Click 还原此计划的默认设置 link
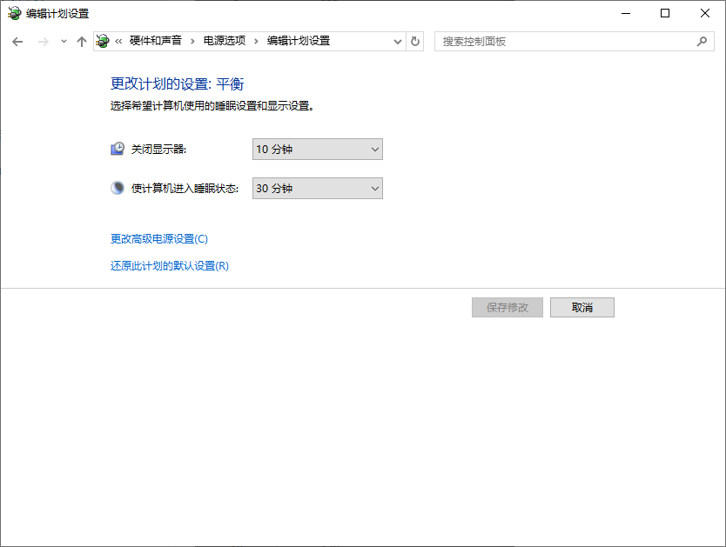726x547 pixels. [x=169, y=264]
